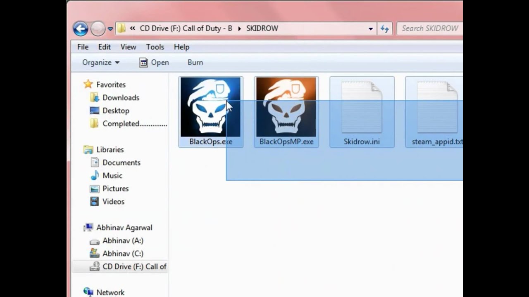Screen dimensions: 529x297
Task: Click the Abhinav (C:) Windows drive icon
Action: point(95,253)
